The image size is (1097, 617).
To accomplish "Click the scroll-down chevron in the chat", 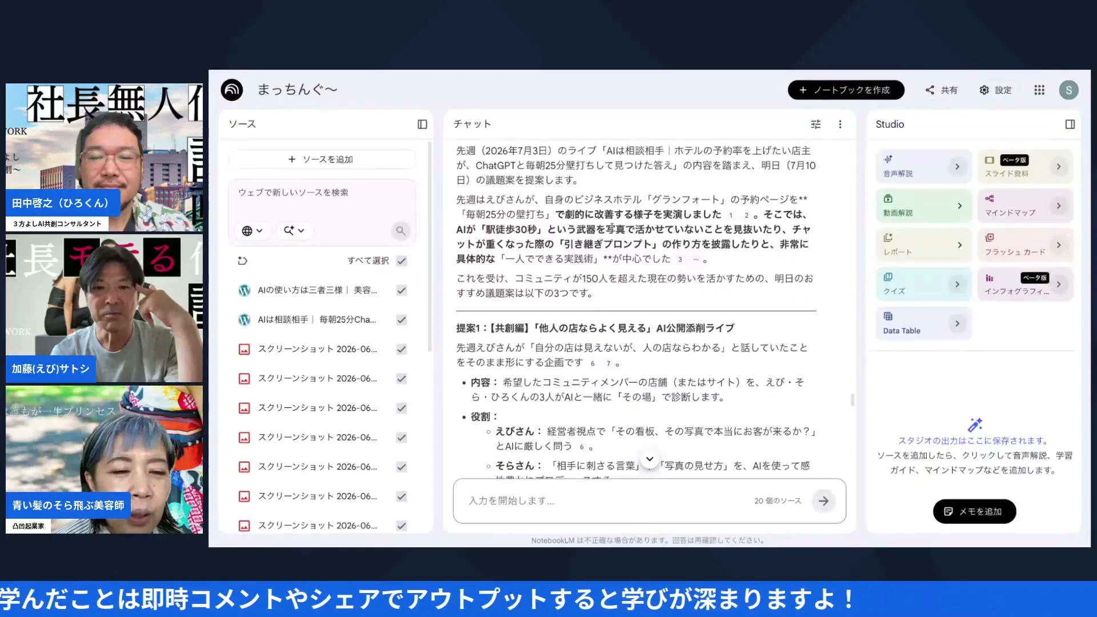I will (650, 459).
